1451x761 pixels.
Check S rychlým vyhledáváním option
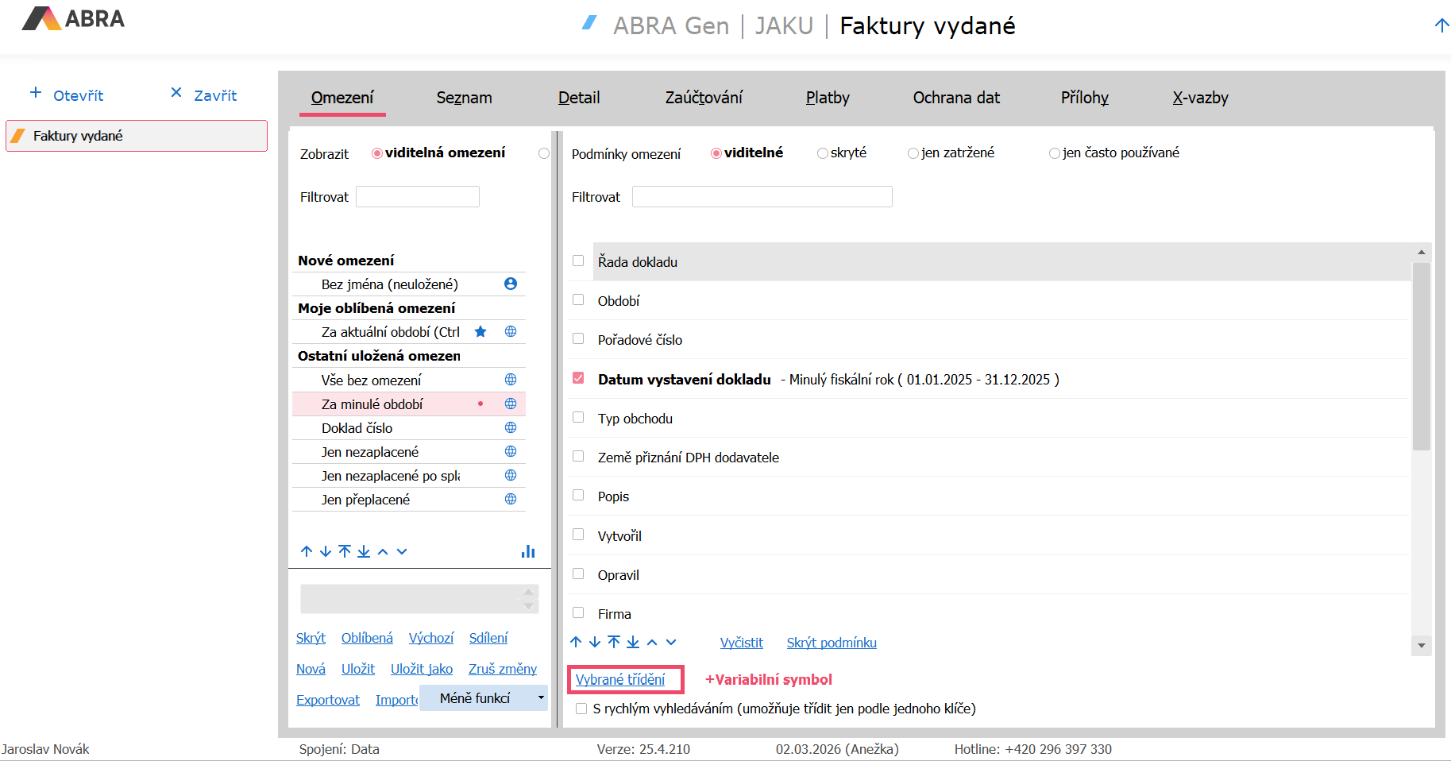click(581, 709)
